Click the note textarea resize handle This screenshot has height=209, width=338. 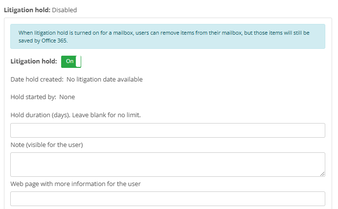(322, 174)
